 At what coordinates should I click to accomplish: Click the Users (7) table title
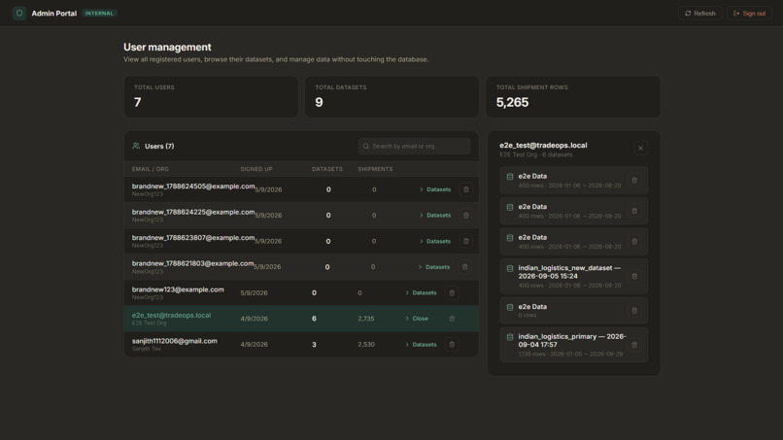point(159,147)
